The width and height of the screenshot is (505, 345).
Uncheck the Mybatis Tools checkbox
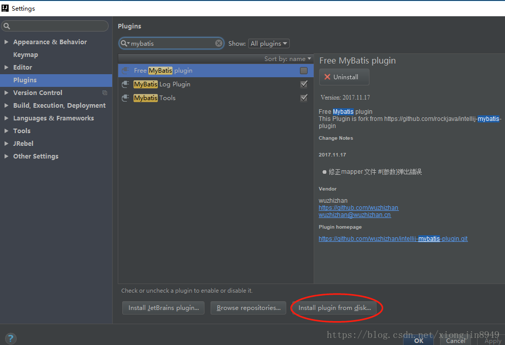[x=304, y=98]
